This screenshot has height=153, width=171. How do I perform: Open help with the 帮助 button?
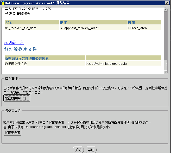(x=91, y=150)
